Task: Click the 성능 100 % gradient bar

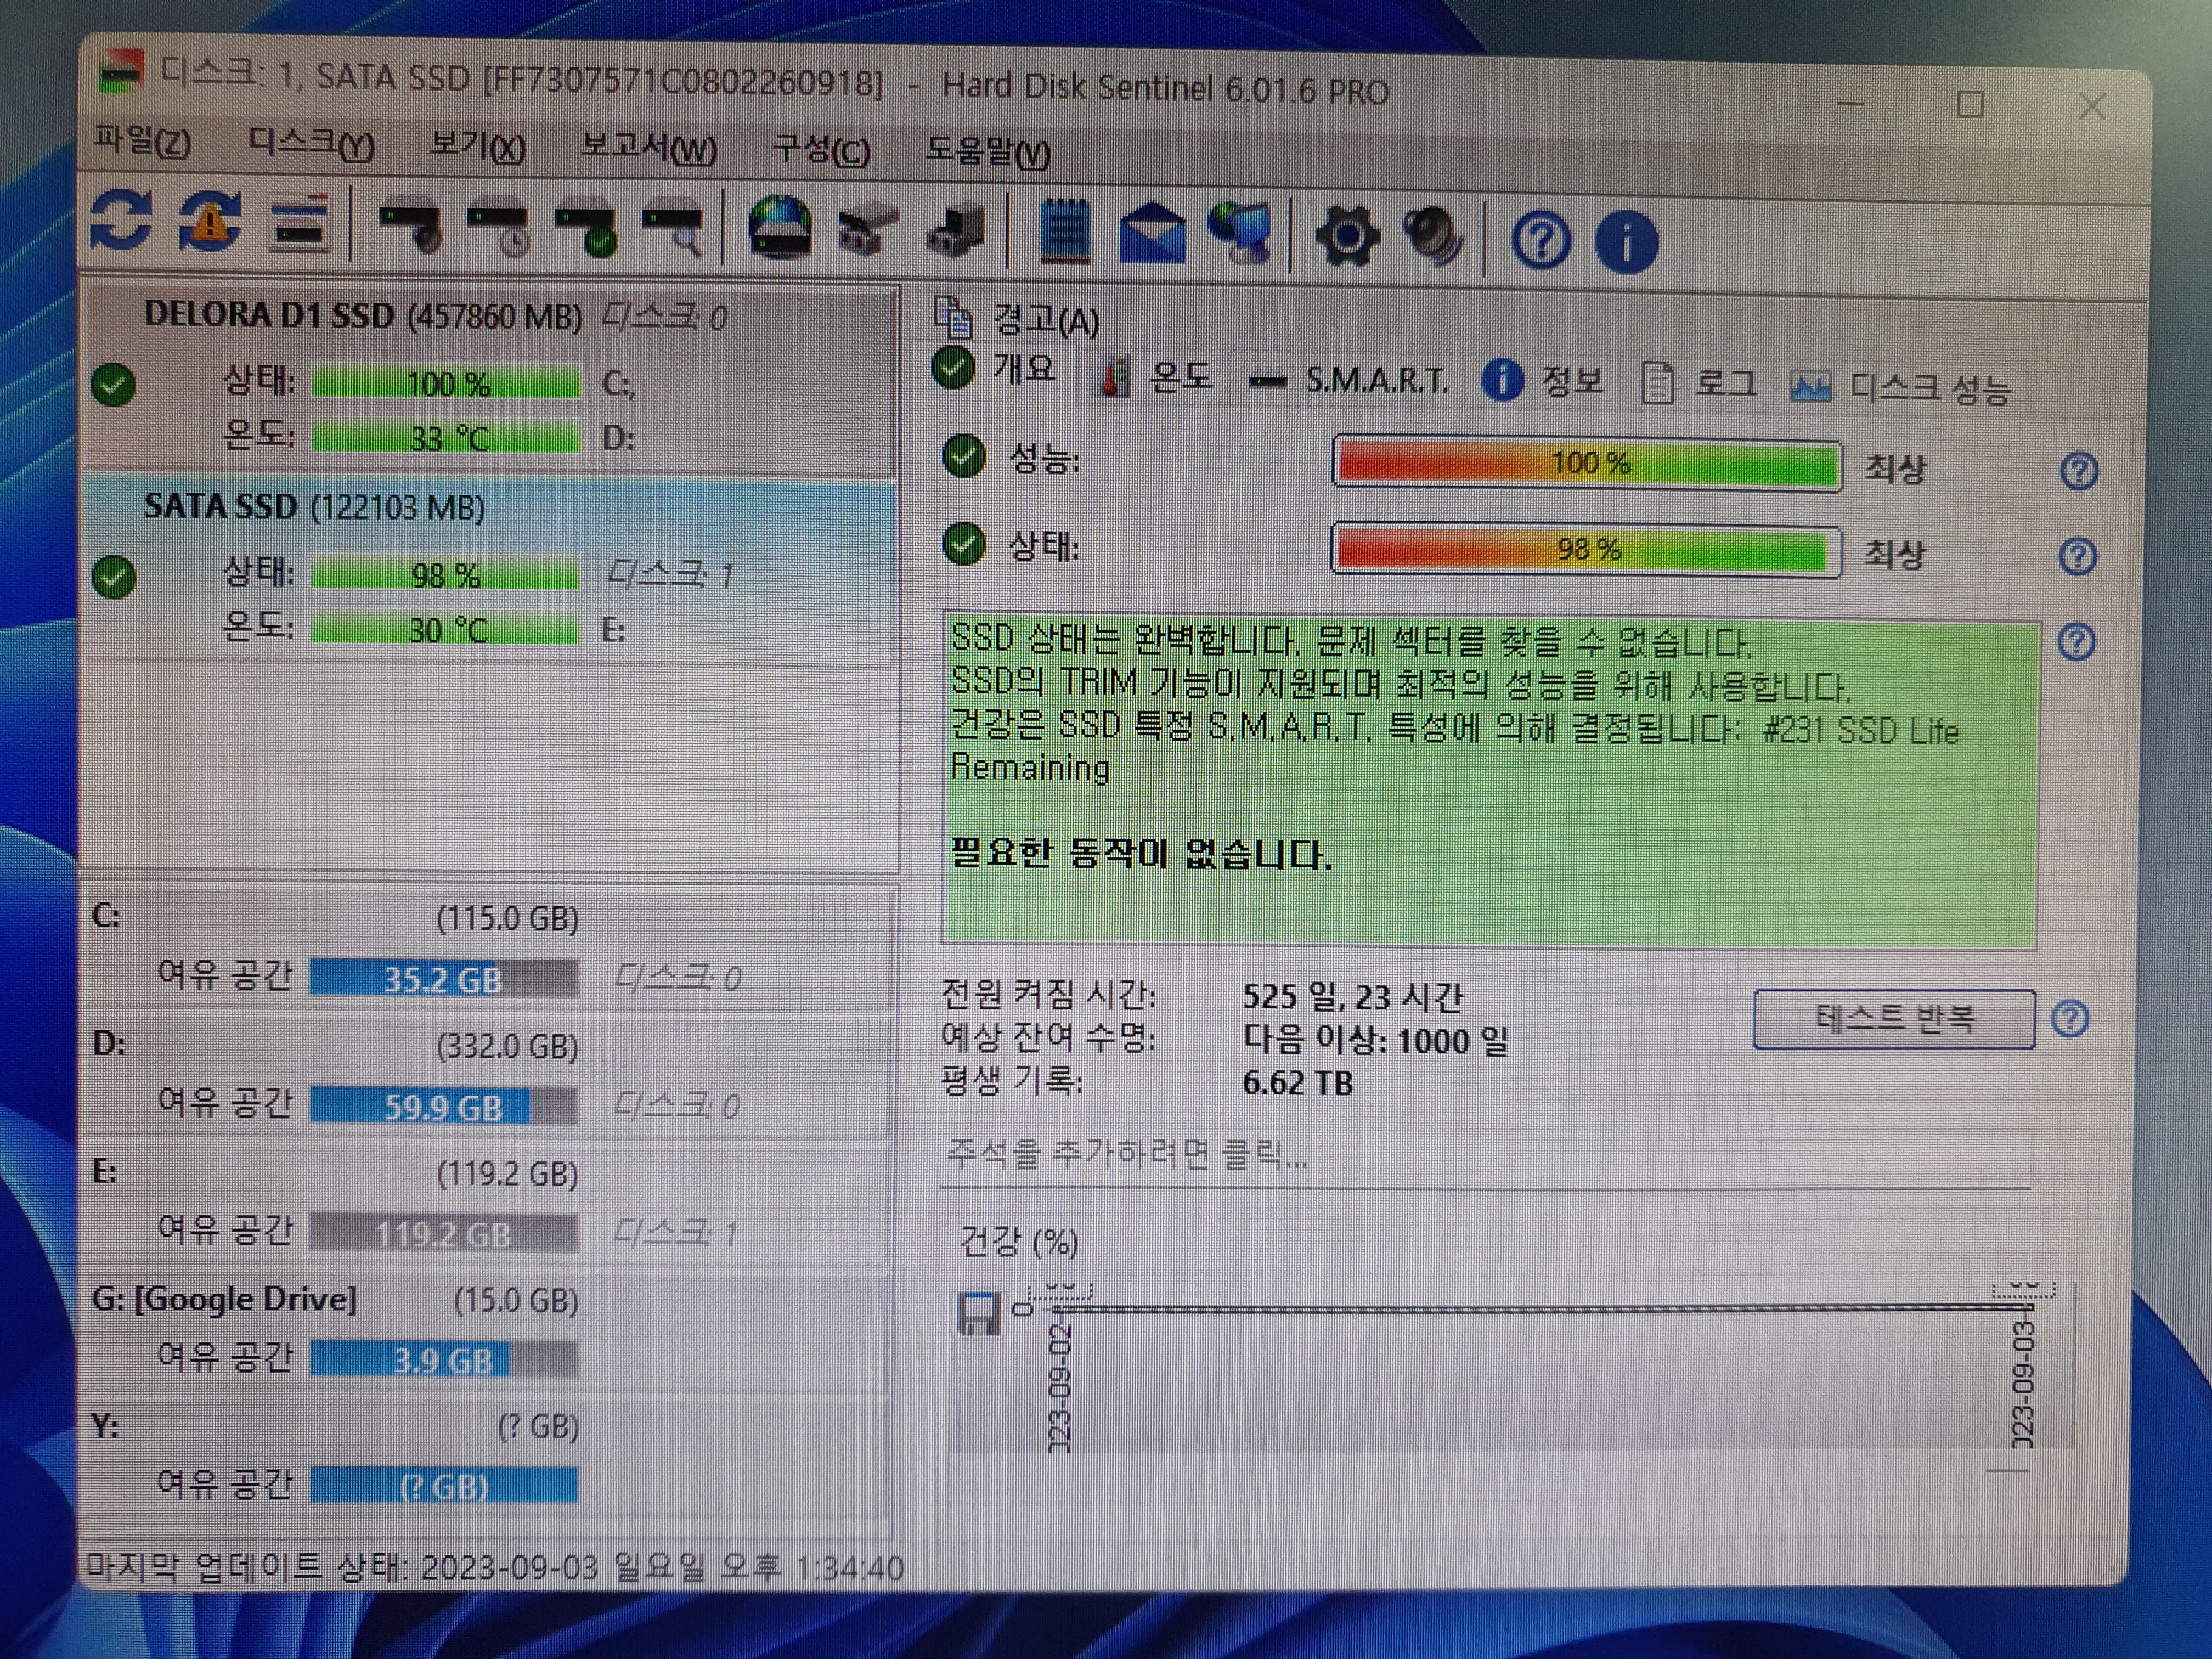Action: point(1588,463)
